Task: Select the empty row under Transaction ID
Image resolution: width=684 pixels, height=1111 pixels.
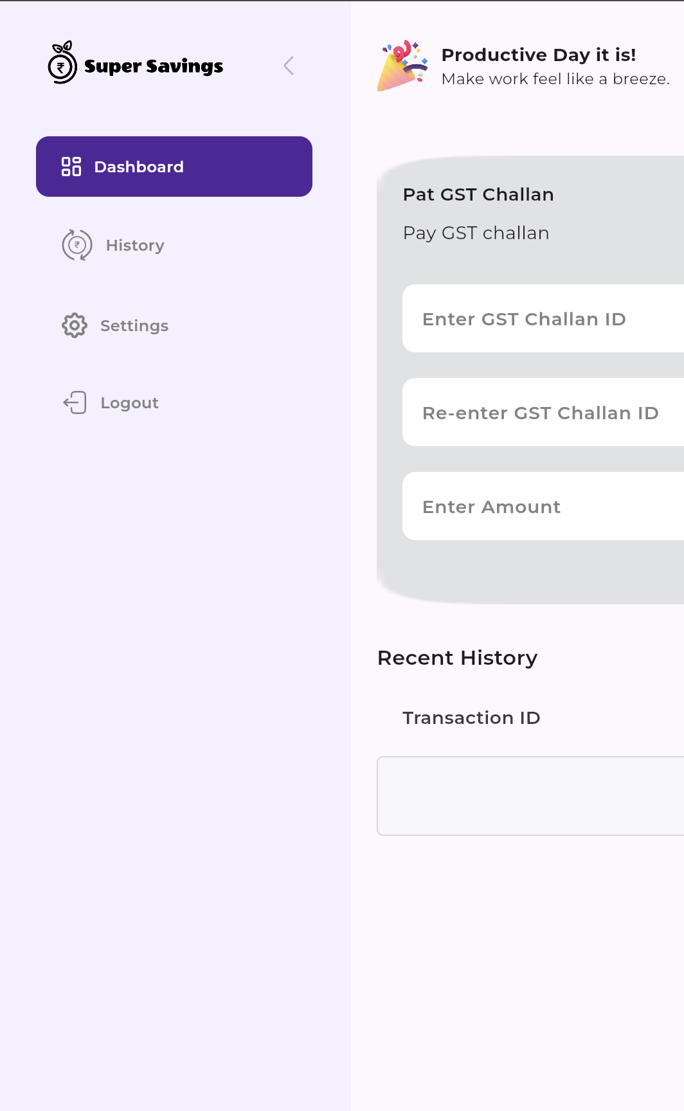Action: tap(530, 796)
